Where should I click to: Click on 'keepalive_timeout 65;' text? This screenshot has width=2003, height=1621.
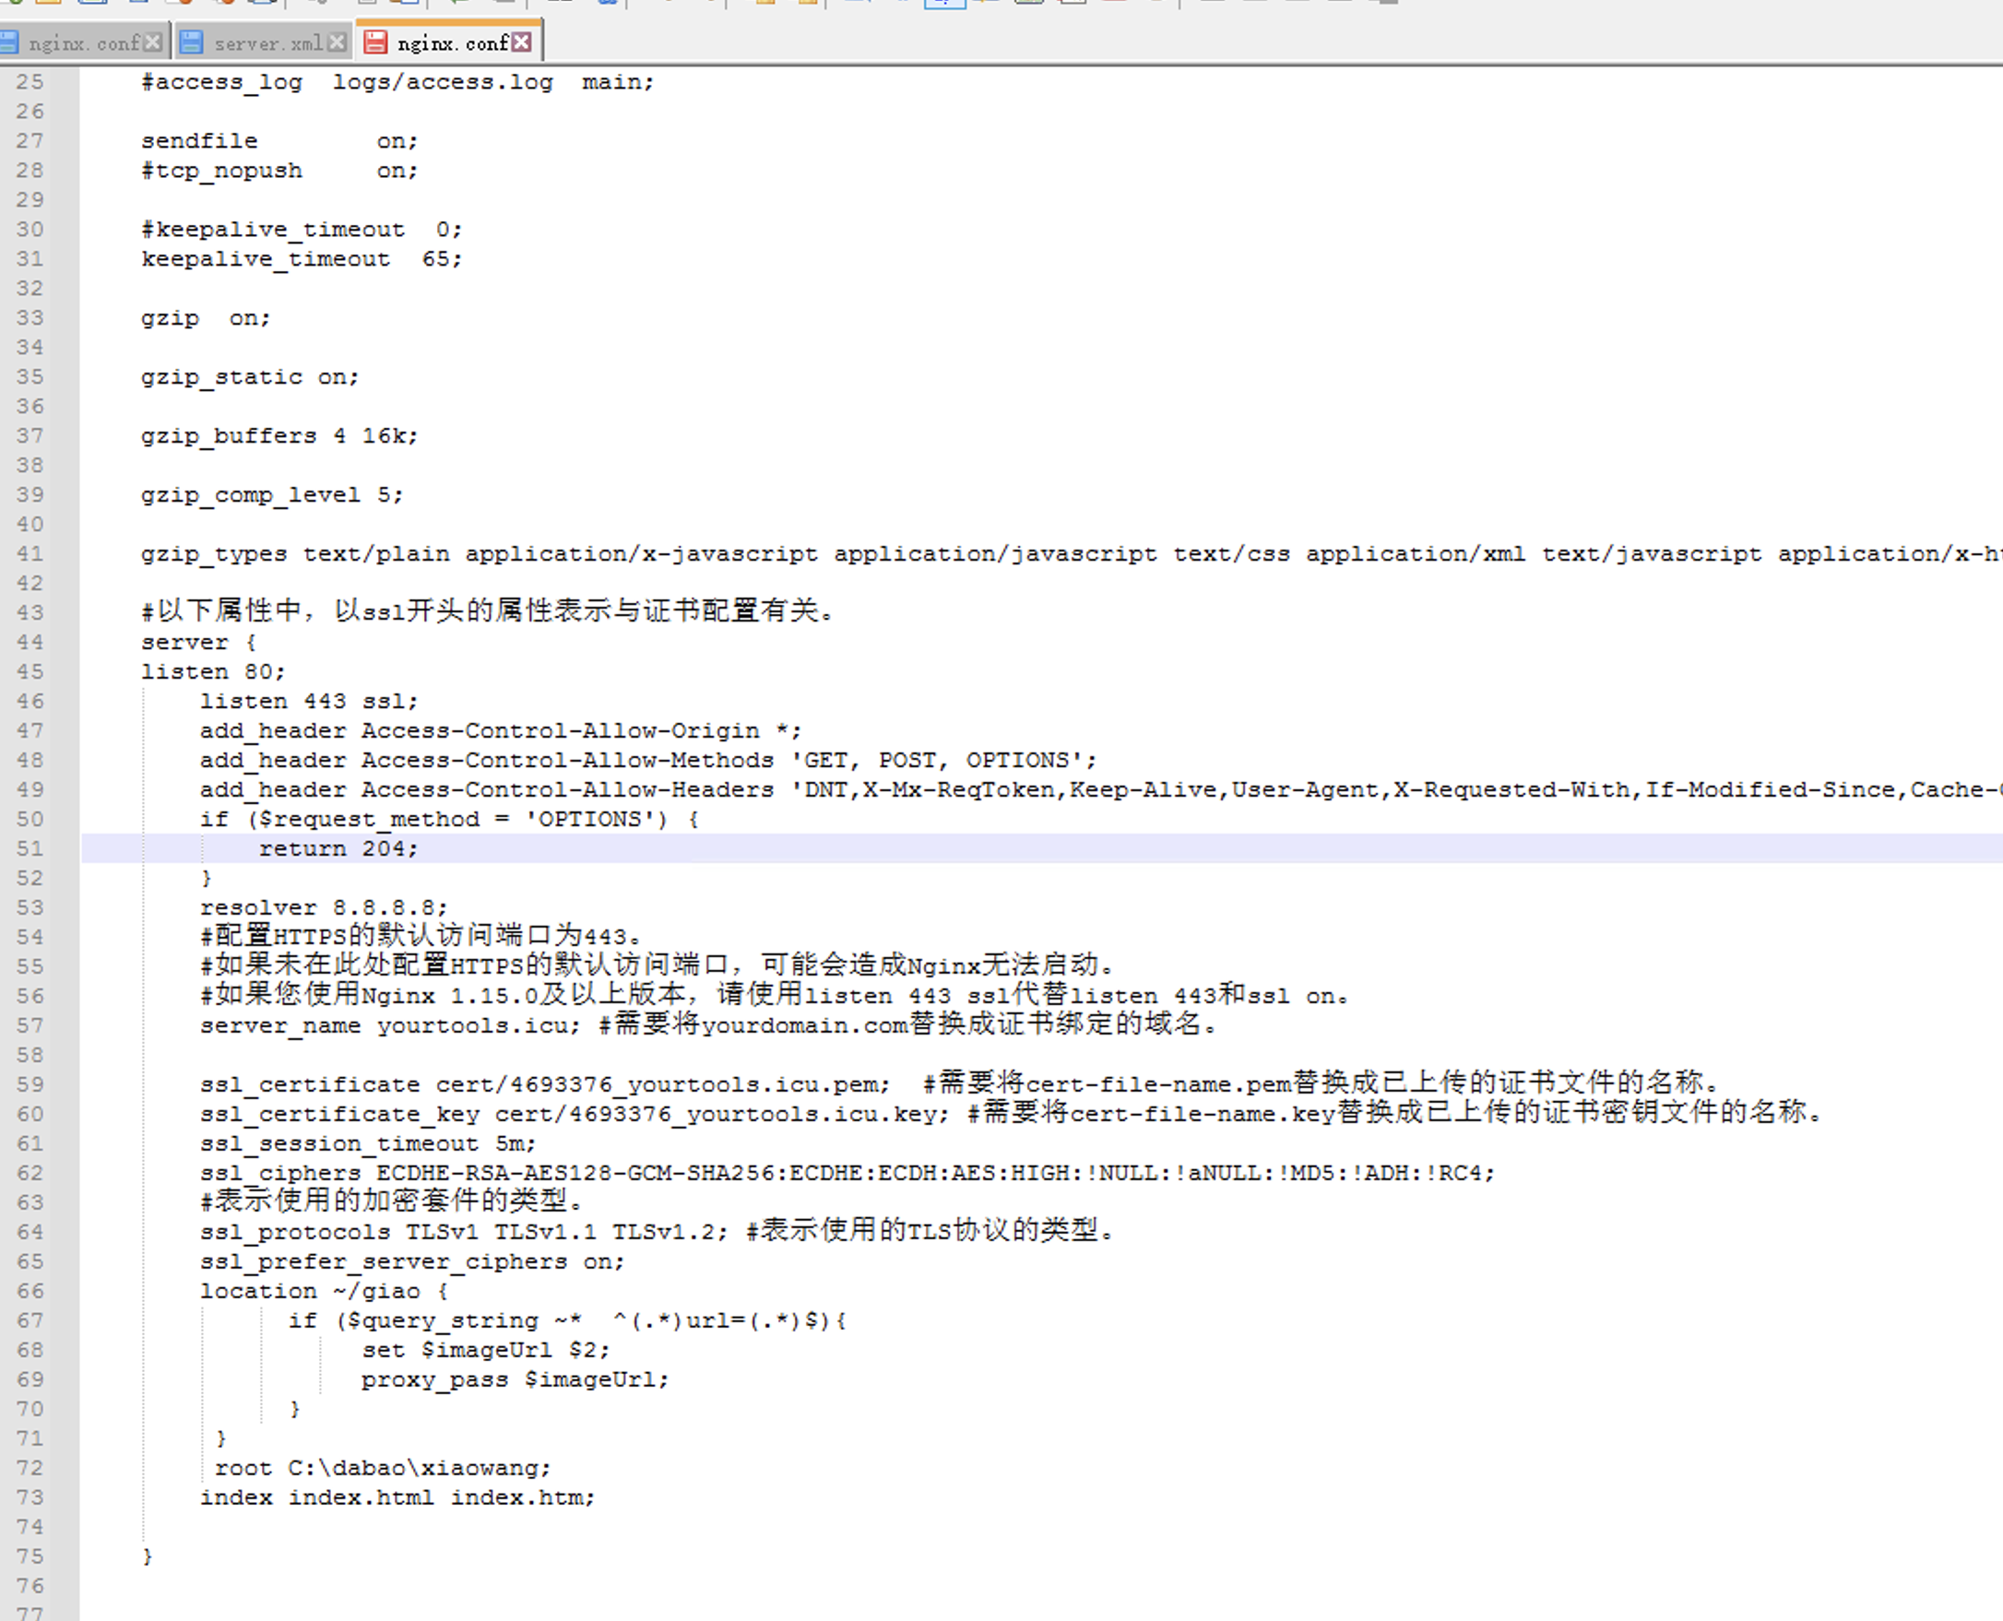tap(301, 259)
